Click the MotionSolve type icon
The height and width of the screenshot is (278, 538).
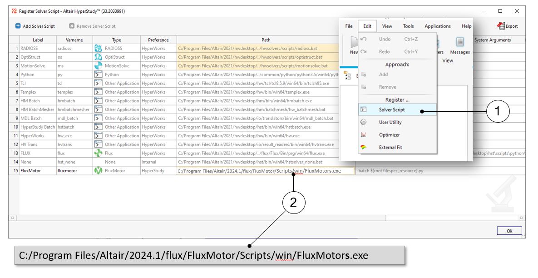pyautogui.click(x=98, y=66)
